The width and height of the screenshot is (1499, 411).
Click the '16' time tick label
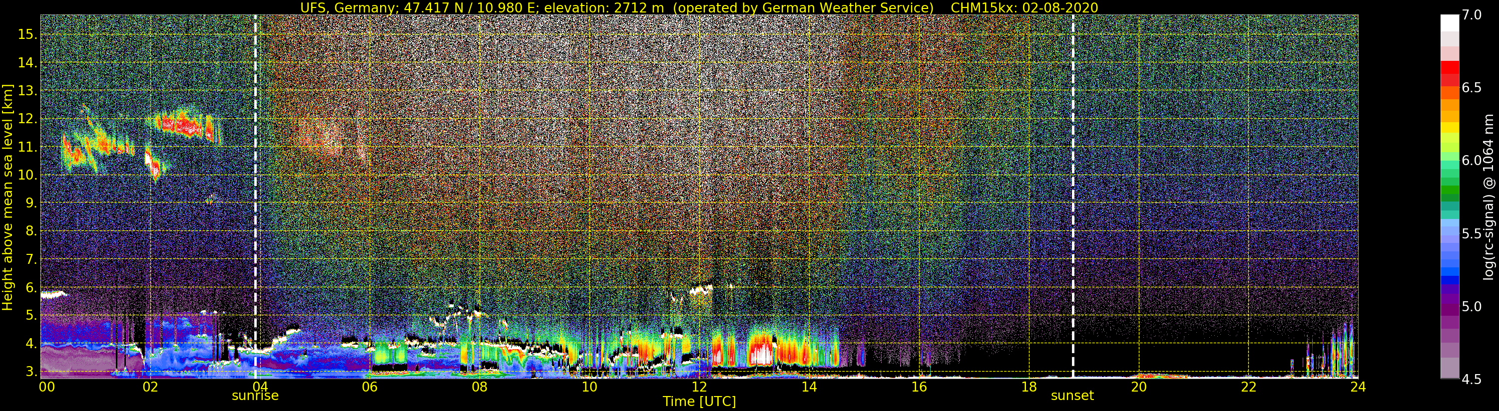pyautogui.click(x=919, y=387)
